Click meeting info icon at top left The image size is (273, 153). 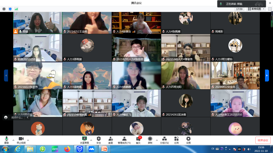4,9
